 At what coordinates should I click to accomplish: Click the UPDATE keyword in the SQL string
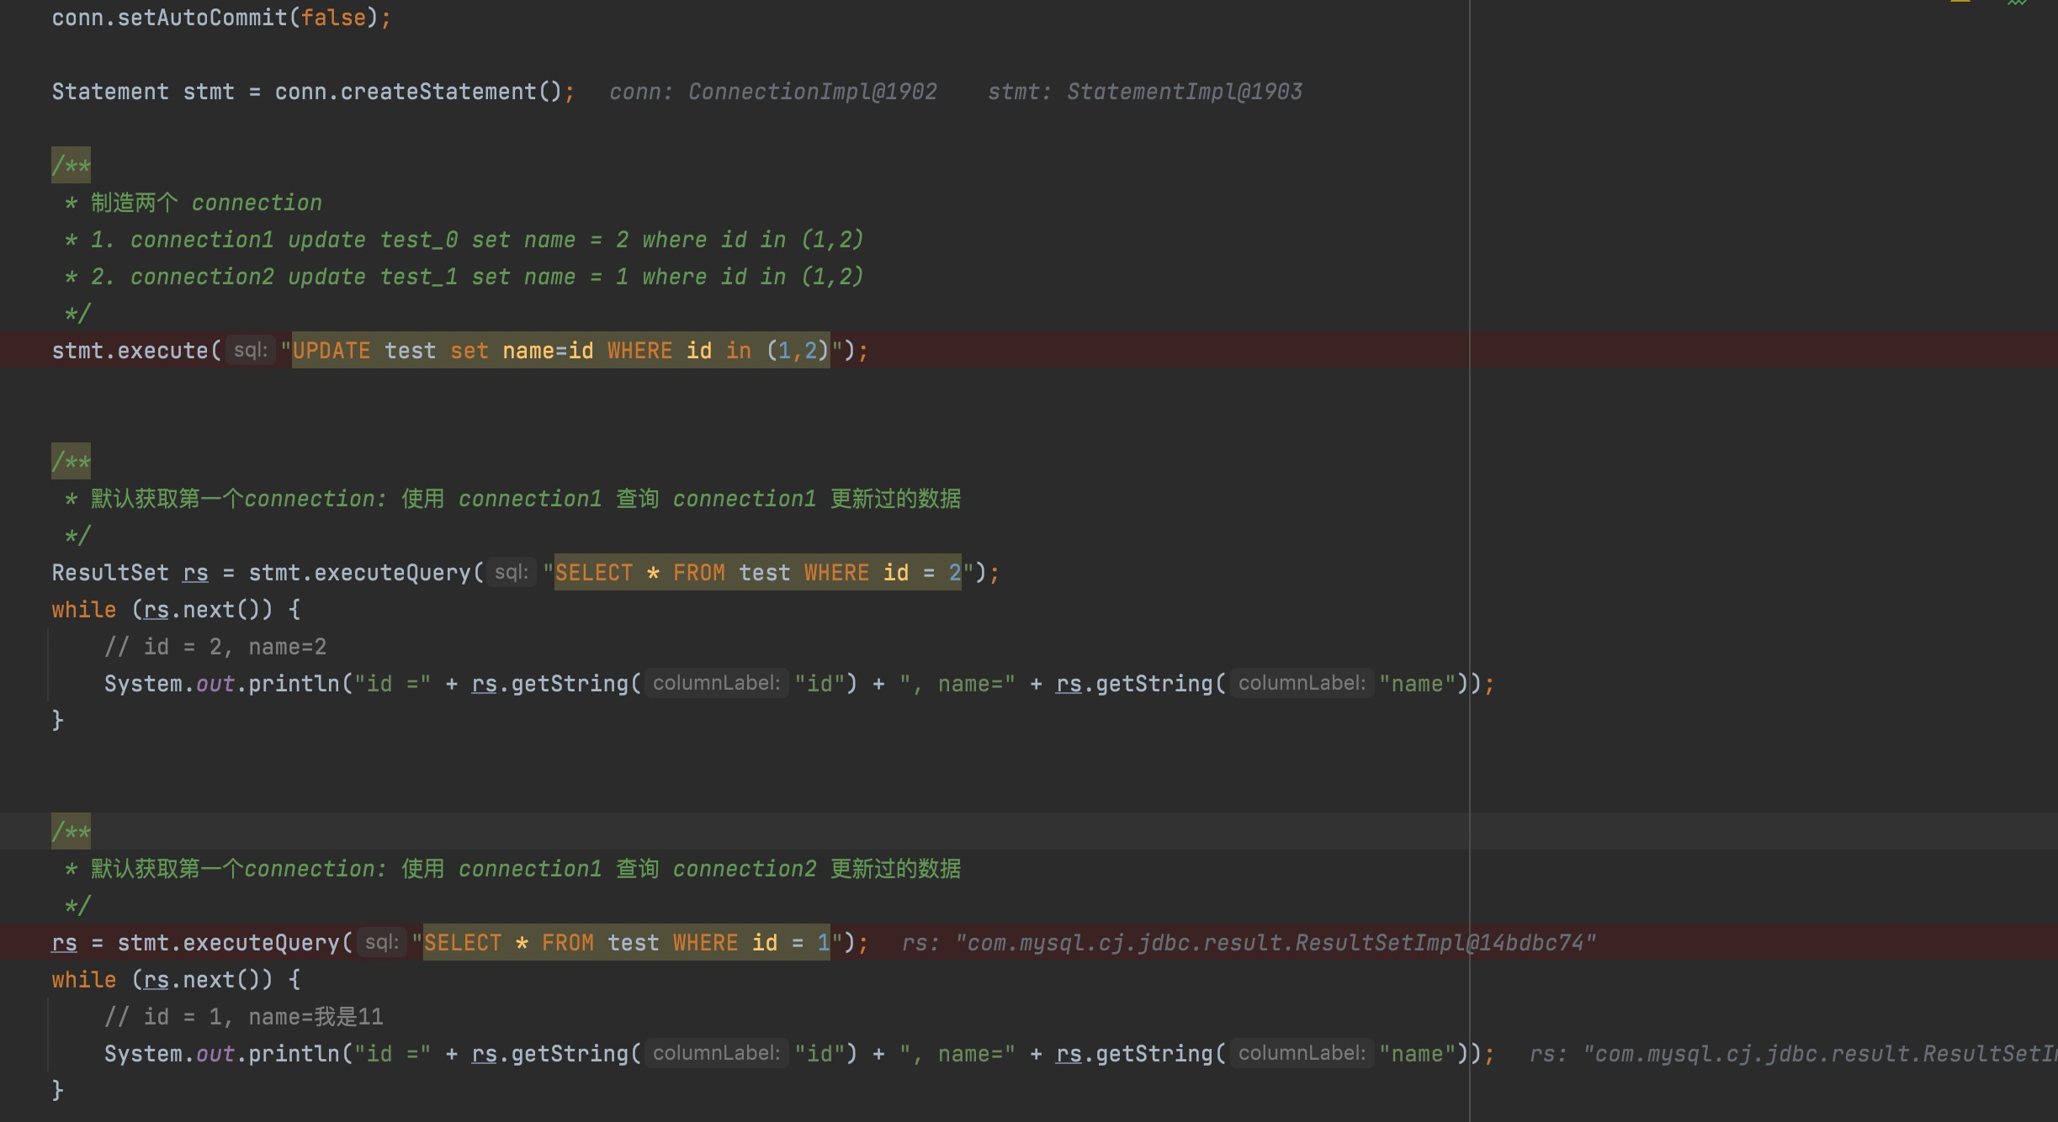(x=331, y=351)
